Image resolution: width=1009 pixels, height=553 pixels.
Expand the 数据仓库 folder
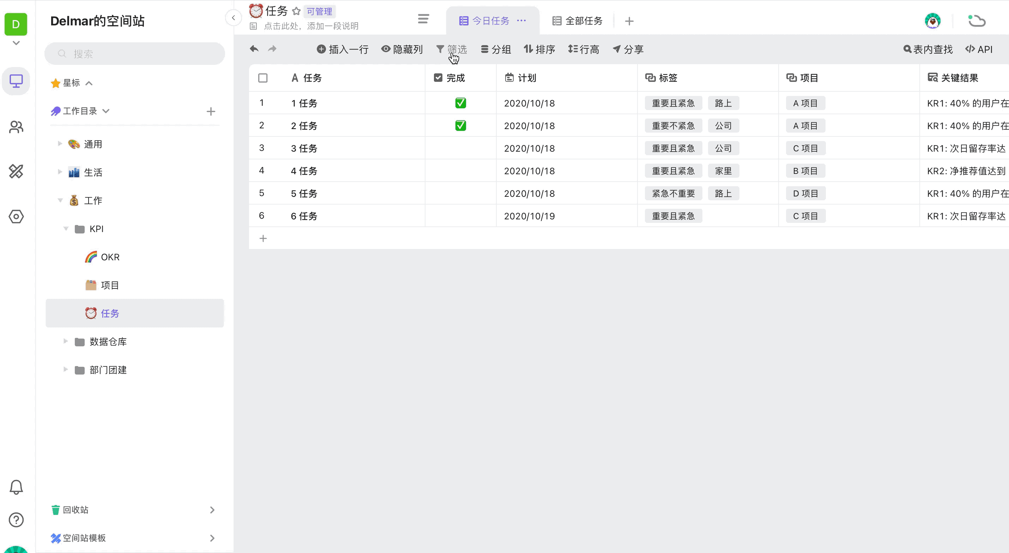point(66,341)
